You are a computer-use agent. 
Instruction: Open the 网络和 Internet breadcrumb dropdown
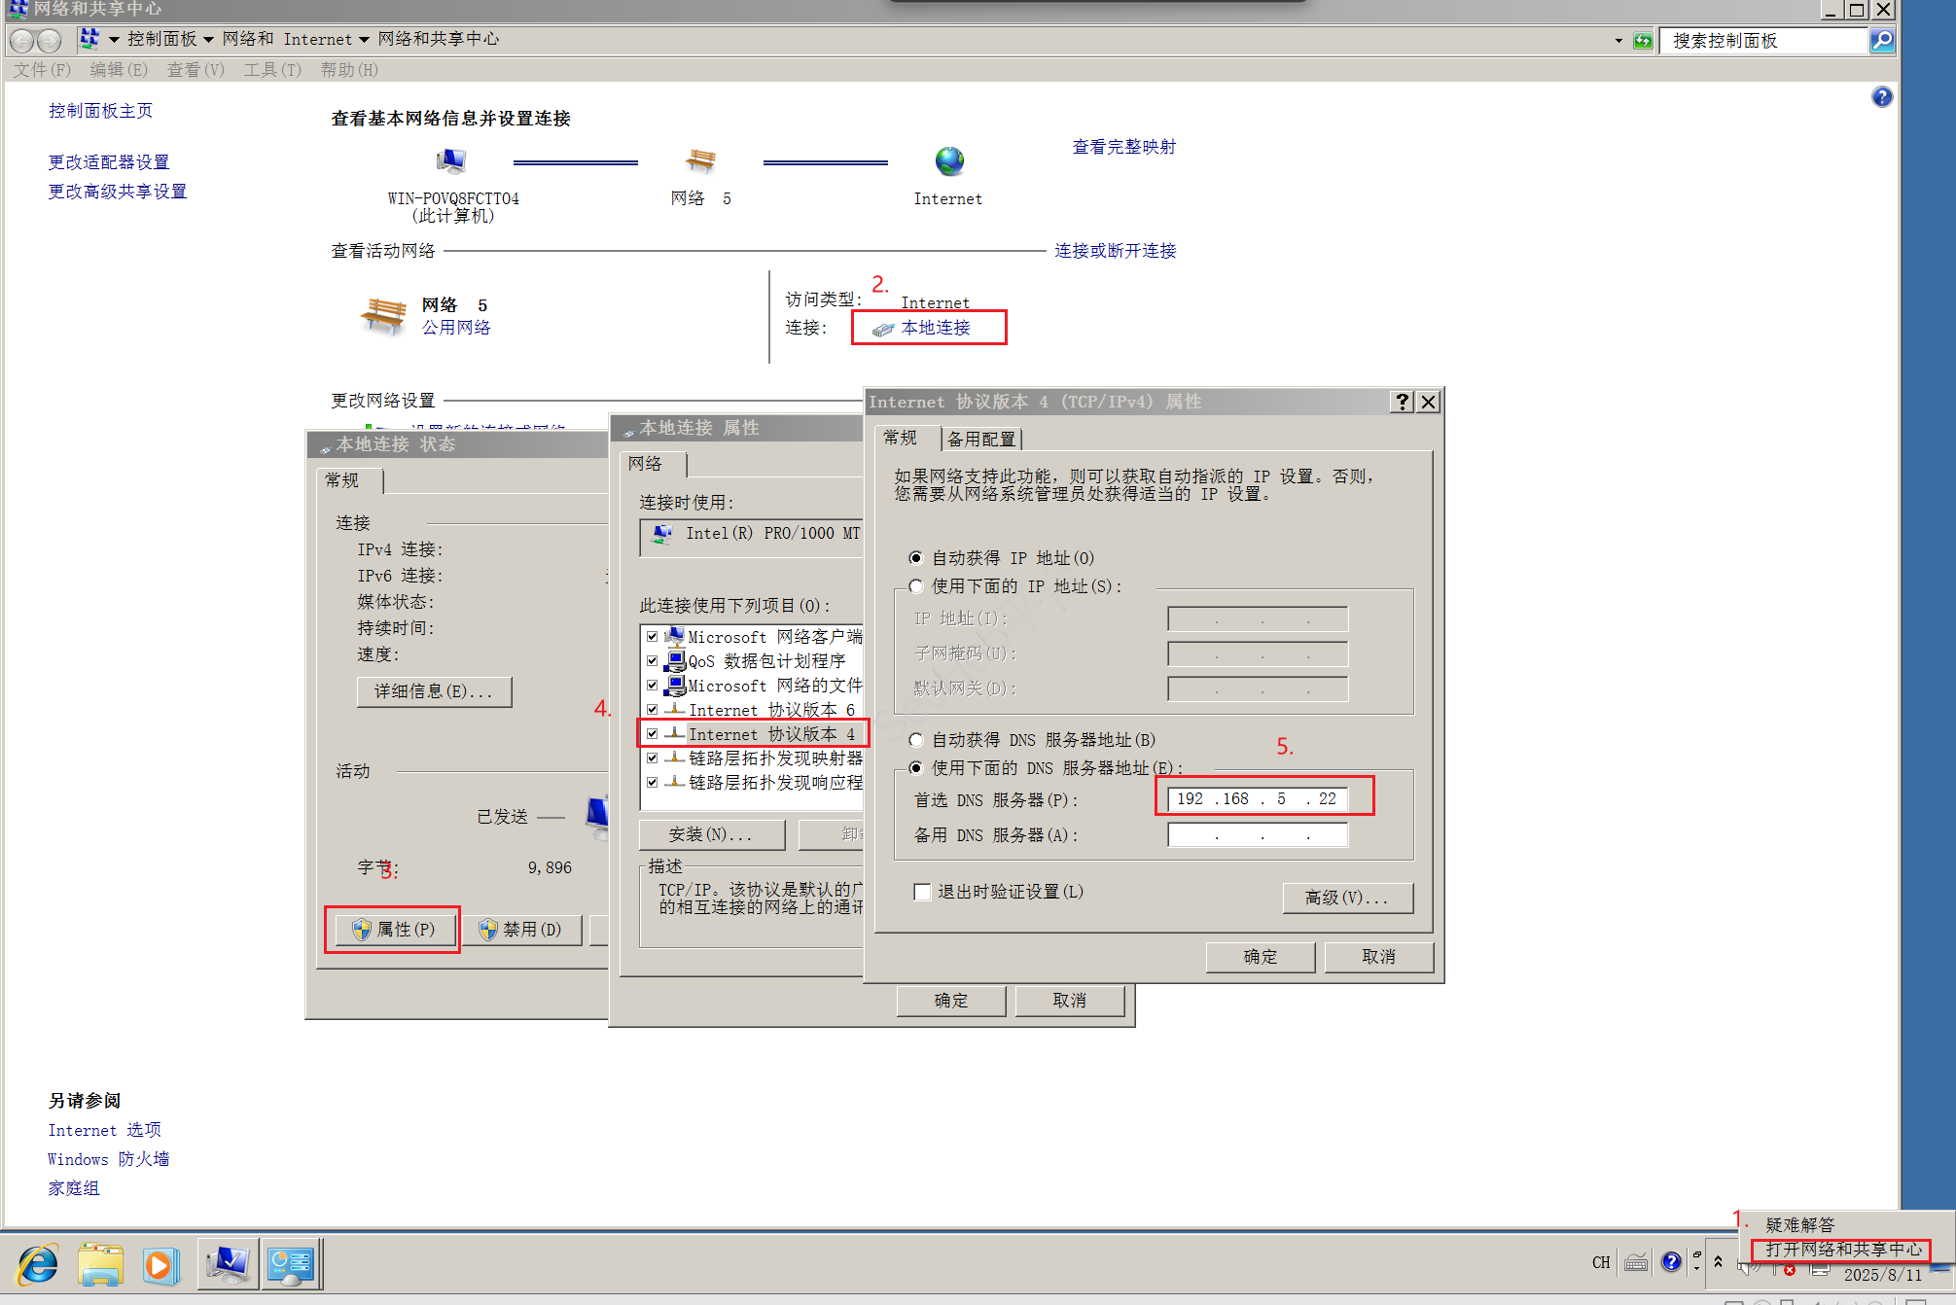click(364, 39)
